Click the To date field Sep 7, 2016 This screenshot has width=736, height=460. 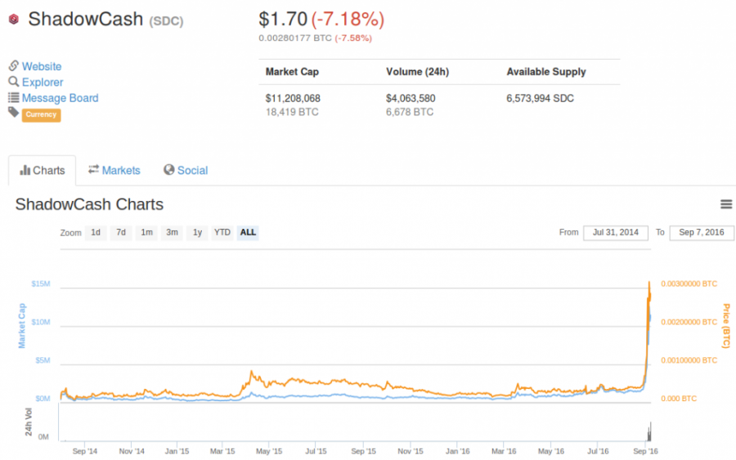pyautogui.click(x=702, y=233)
